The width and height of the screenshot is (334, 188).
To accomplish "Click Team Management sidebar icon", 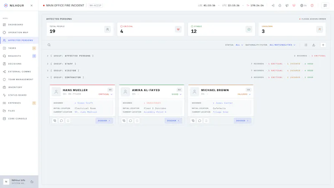I will pyautogui.click(x=4, y=79).
